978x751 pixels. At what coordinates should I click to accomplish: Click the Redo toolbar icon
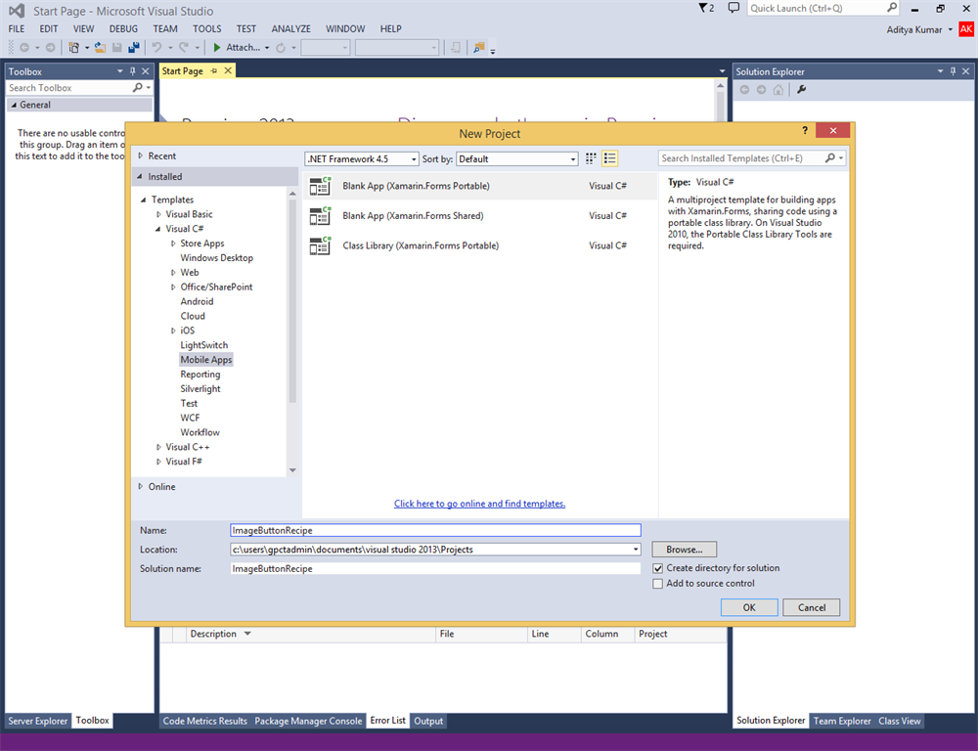point(184,47)
